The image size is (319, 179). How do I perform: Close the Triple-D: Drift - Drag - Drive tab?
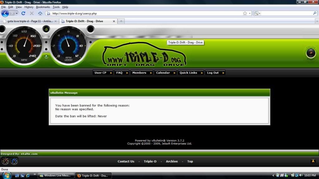[x=114, y=21]
